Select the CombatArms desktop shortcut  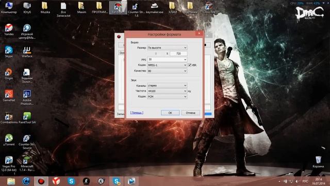tap(9, 117)
